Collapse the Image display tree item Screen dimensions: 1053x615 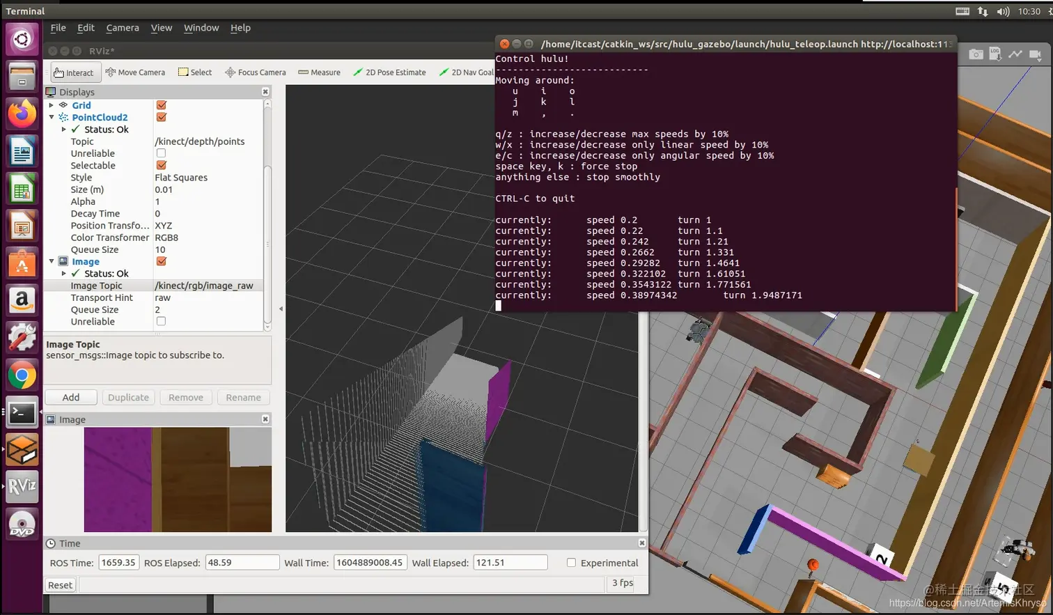click(x=52, y=261)
